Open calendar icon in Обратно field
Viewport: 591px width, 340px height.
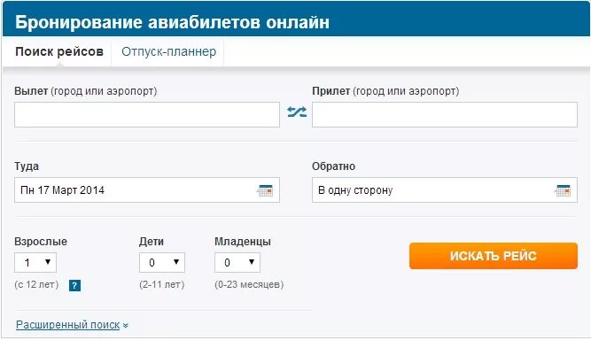563,190
